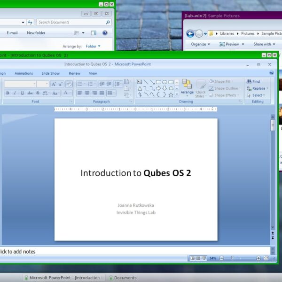Select the 5-Point Star shape
282x282 pixels.
pyautogui.click(x=171, y=94)
